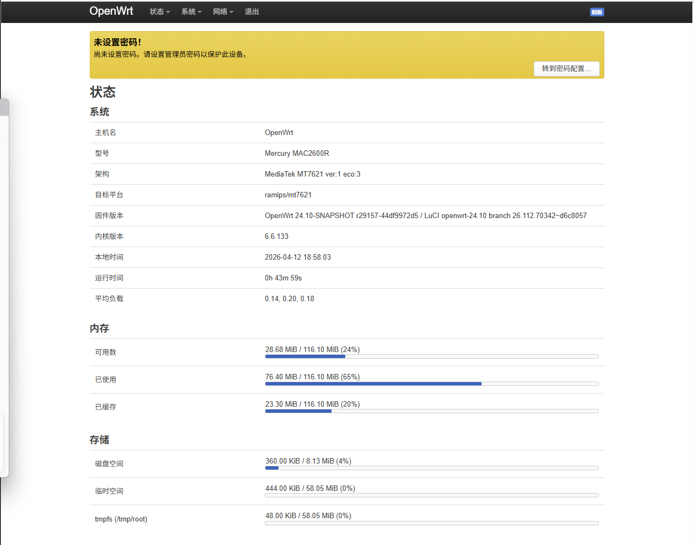Image resolution: width=694 pixels, height=545 pixels.
Task: Click the 444.00 KiB / 58.05 MiB (0%) label
Action: [x=310, y=488]
